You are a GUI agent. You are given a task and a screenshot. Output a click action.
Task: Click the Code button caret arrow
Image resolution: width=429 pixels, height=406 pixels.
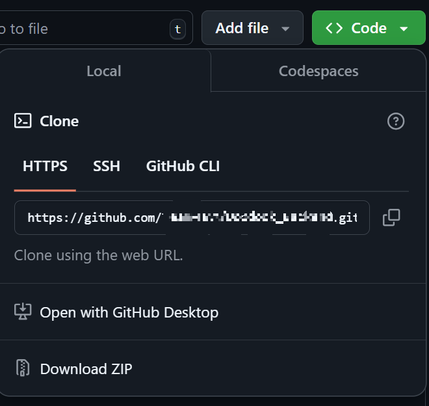pos(404,29)
